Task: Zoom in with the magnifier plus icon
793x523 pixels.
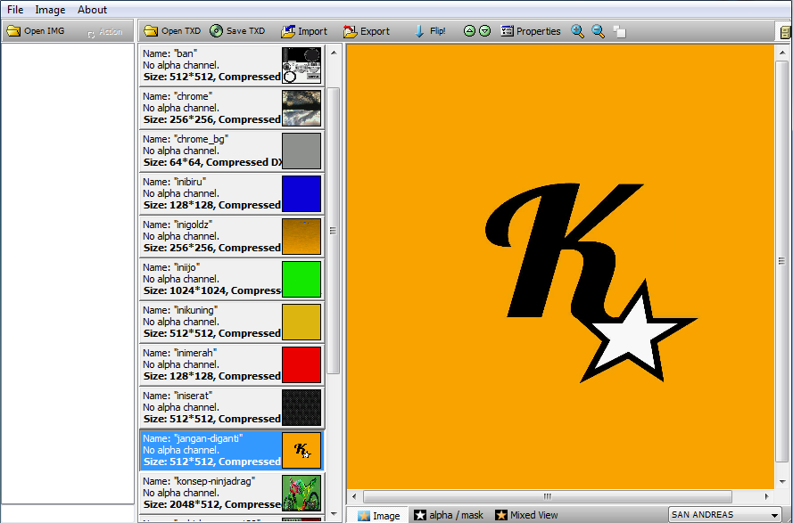Action: tap(577, 31)
